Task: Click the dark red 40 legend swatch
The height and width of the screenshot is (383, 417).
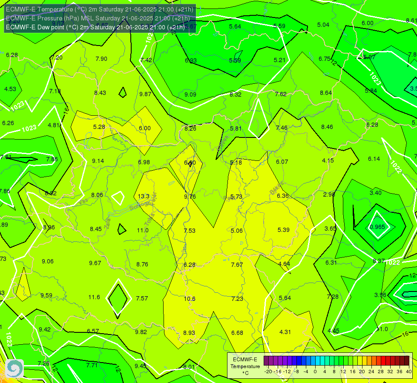Action: (x=407, y=361)
